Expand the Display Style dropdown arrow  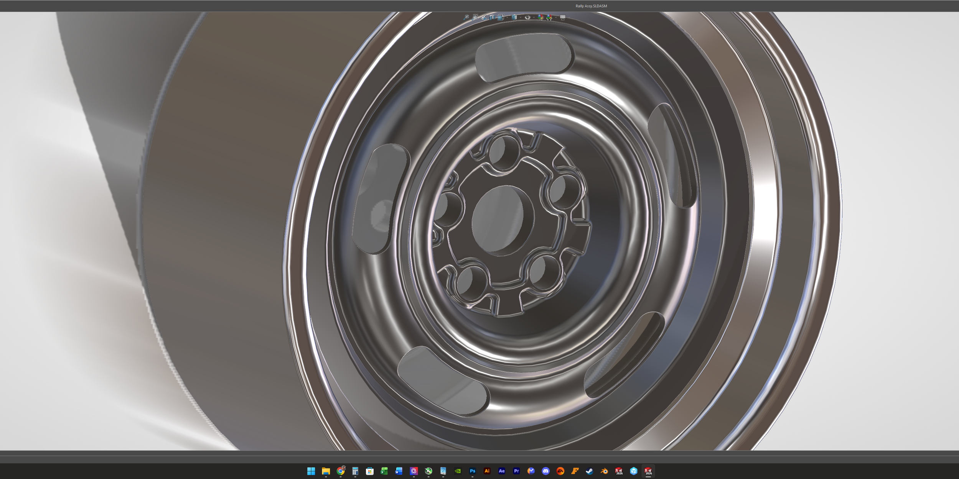pos(521,17)
